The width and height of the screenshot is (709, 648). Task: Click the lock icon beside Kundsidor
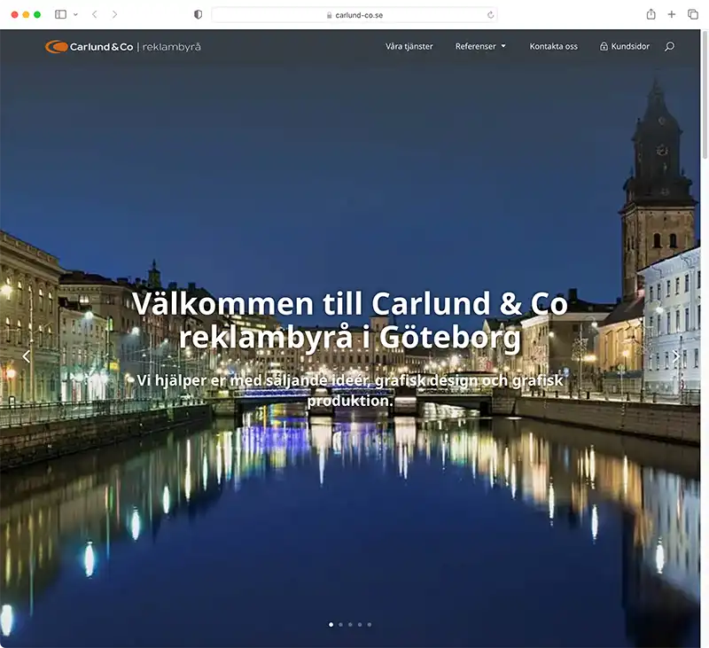click(604, 46)
